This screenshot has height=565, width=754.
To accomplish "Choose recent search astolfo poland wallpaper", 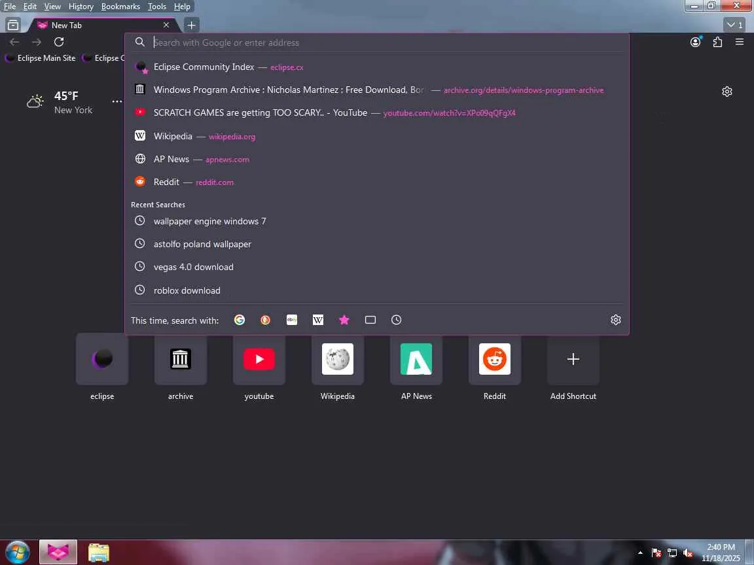I will 376,244.
